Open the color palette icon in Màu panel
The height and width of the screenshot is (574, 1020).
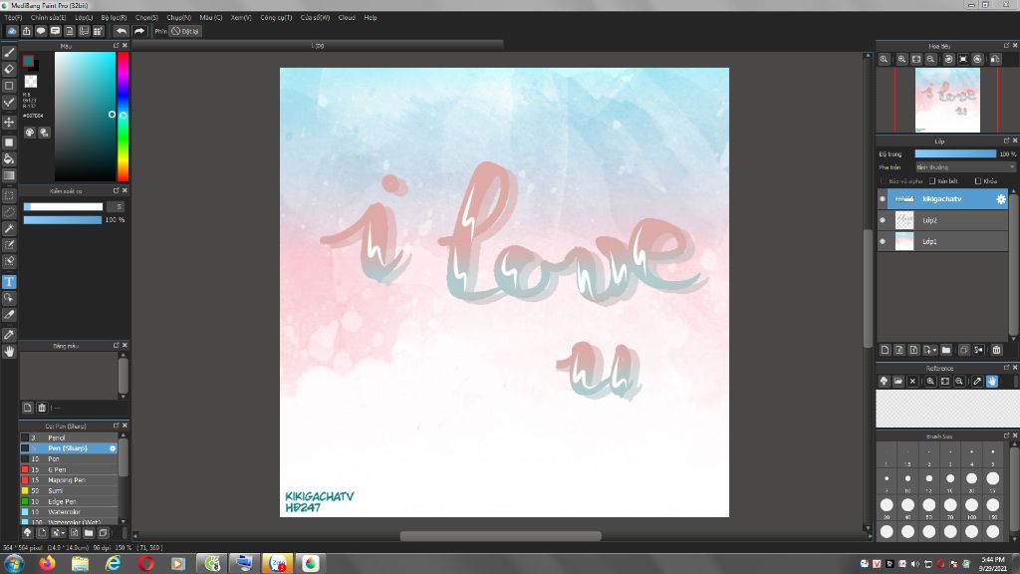(x=30, y=133)
